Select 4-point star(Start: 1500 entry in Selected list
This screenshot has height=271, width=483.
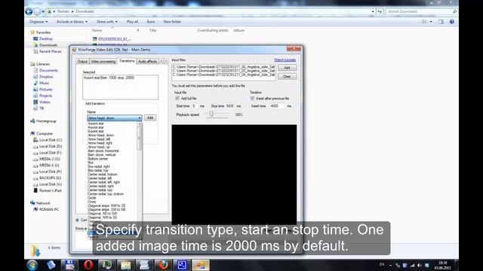pos(109,78)
